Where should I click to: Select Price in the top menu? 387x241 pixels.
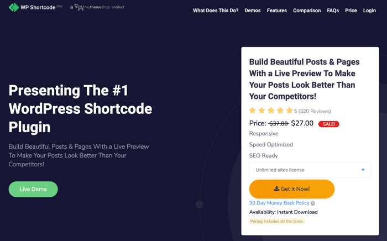click(x=351, y=11)
